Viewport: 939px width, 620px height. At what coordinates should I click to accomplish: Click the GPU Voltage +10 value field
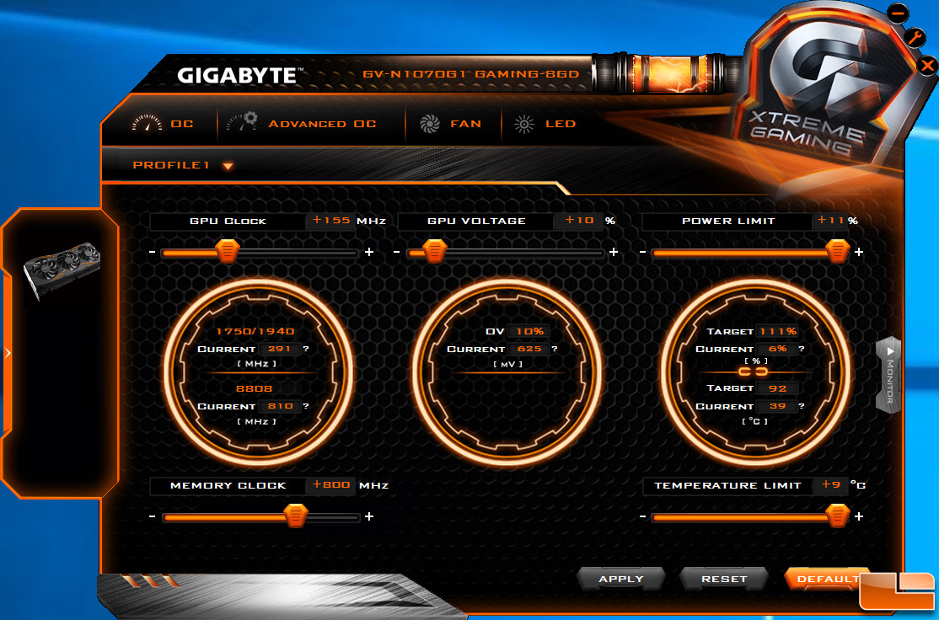pyautogui.click(x=578, y=221)
